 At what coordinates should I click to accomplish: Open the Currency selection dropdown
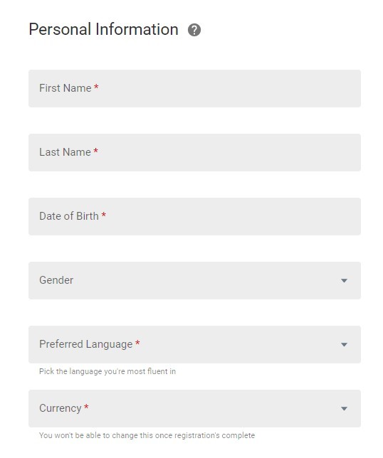(x=194, y=408)
